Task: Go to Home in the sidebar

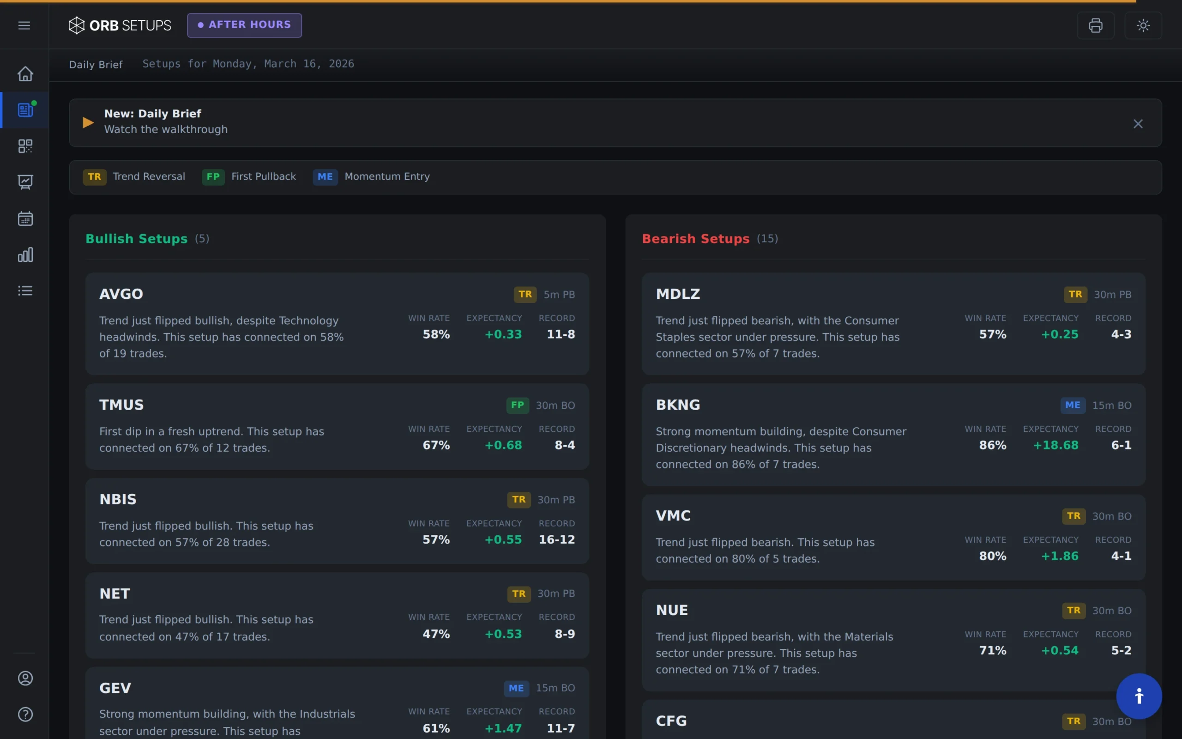Action: (25, 74)
